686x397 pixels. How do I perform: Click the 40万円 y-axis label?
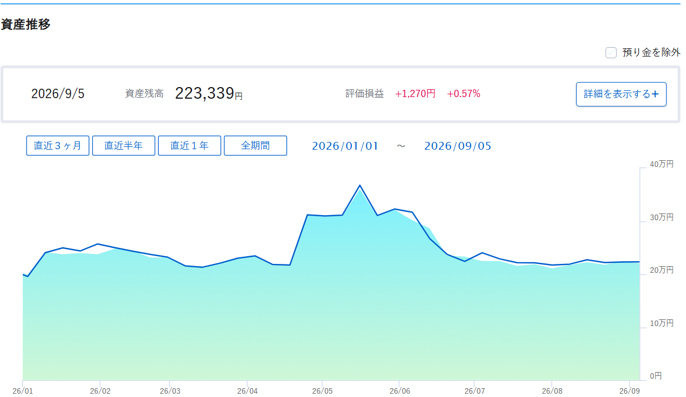point(662,164)
